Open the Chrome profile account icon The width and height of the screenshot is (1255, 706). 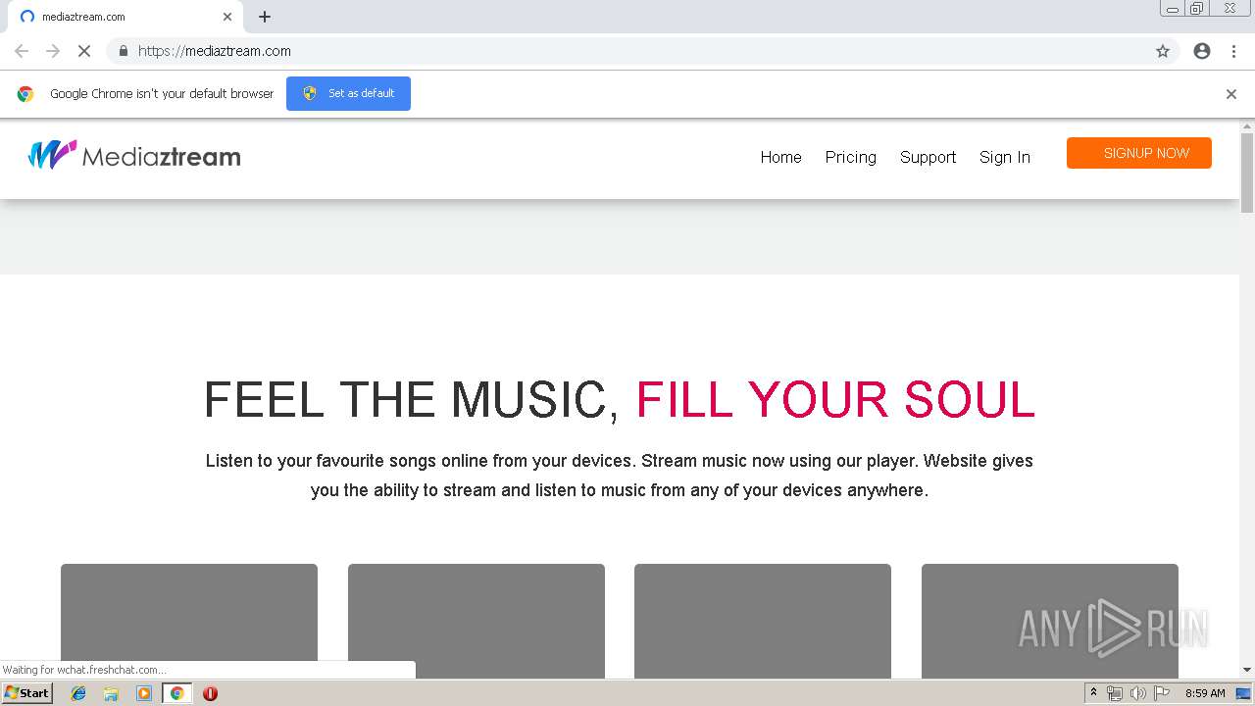pyautogui.click(x=1202, y=51)
